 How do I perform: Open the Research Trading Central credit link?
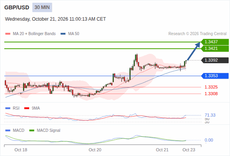(197, 34)
